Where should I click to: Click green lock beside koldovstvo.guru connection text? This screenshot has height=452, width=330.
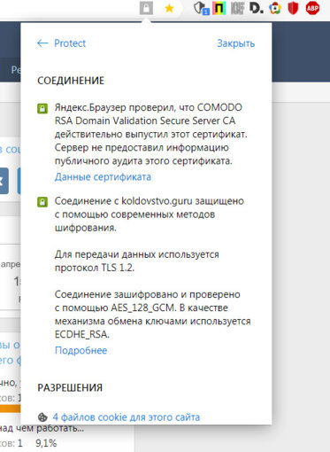(x=42, y=202)
